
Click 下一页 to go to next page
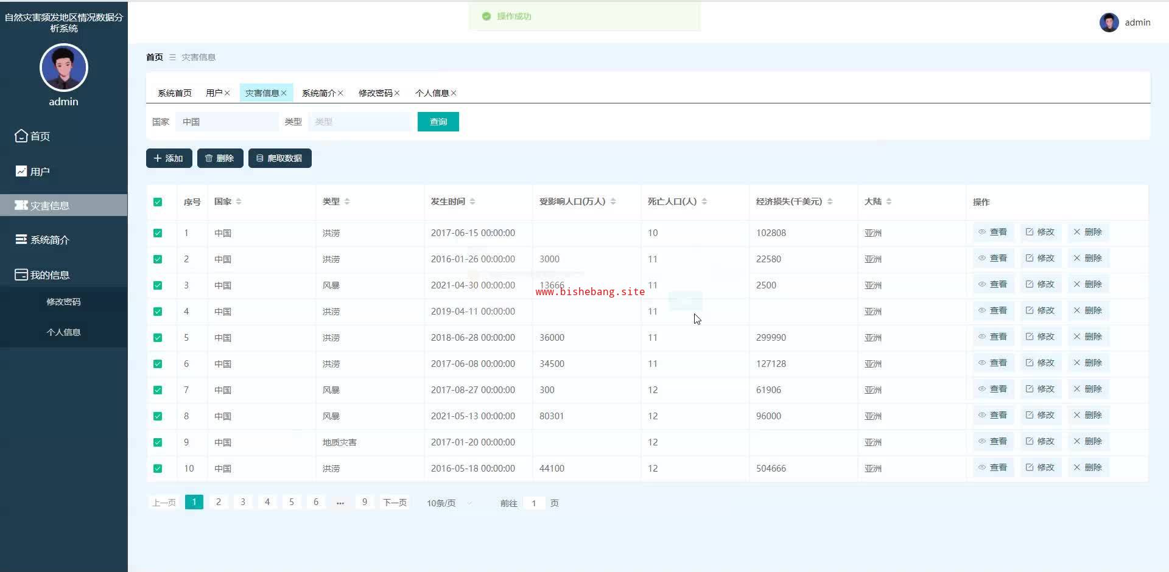395,503
